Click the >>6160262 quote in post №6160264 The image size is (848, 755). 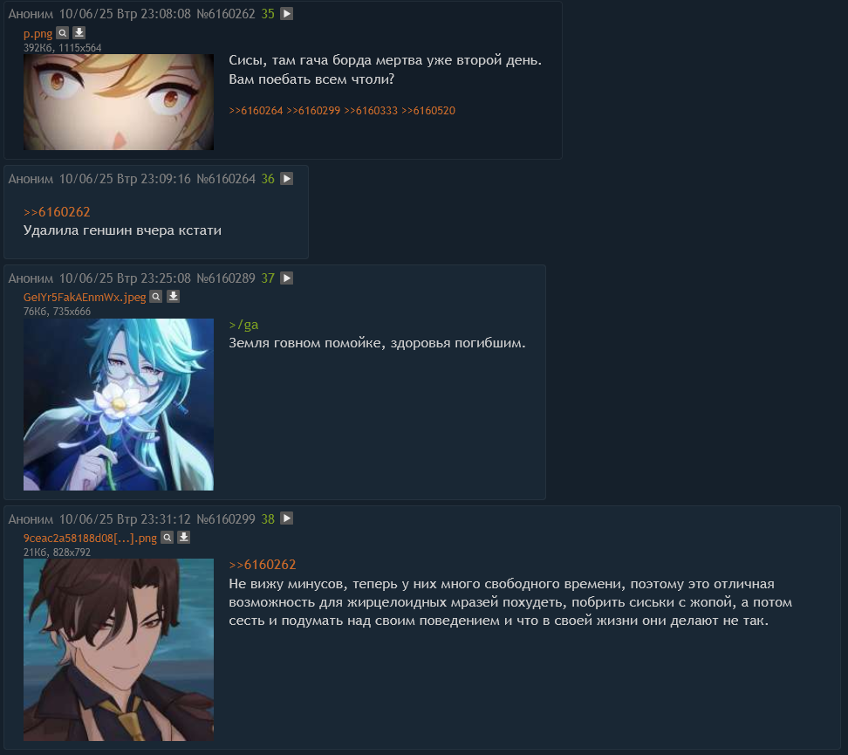[57, 211]
